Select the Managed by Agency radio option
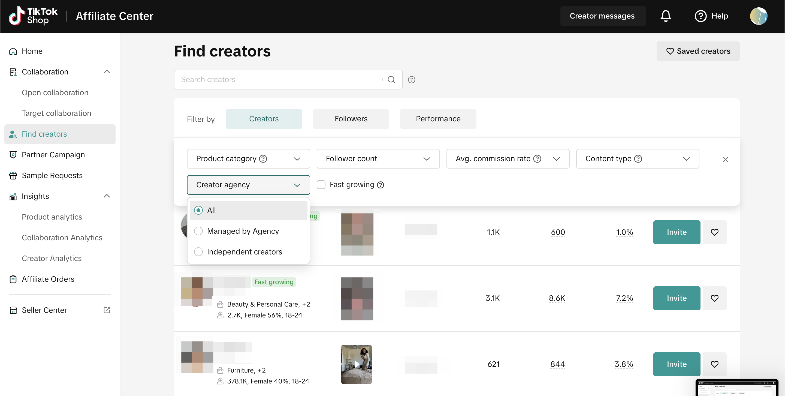785x396 pixels. 198,231
